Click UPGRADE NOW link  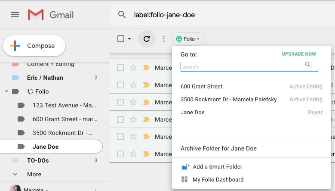[299, 54]
